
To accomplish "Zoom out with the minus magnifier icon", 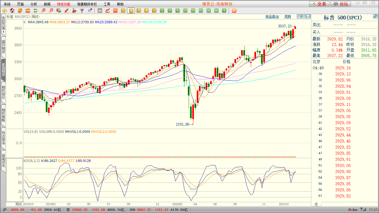I will (x=51, y=11).
